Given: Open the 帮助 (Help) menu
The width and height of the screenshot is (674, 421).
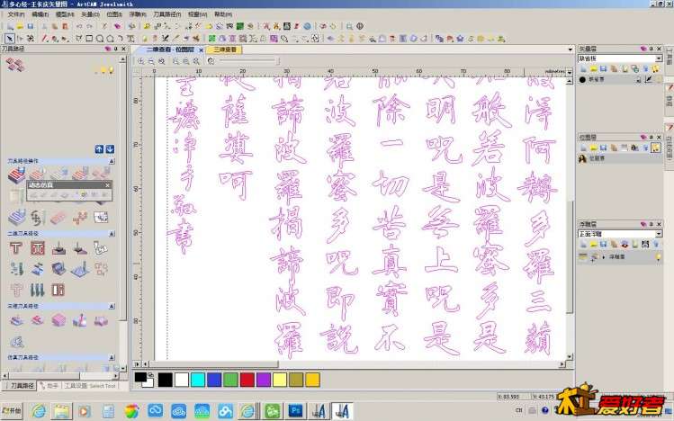Looking at the screenshot, I should (x=222, y=14).
